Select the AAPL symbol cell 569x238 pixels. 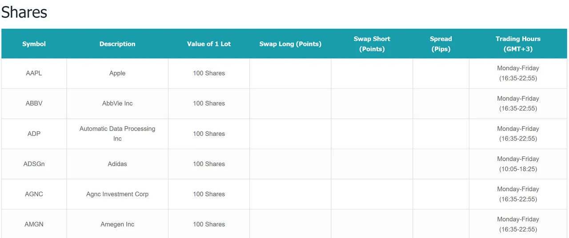[x=34, y=73]
